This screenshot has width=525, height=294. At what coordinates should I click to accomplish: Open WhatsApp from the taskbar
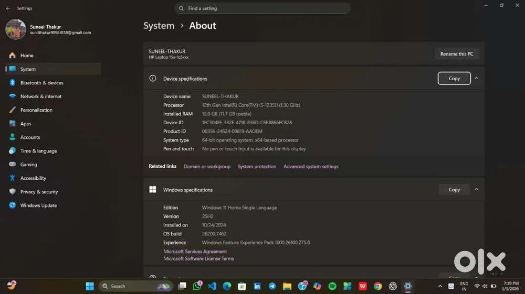point(197,286)
